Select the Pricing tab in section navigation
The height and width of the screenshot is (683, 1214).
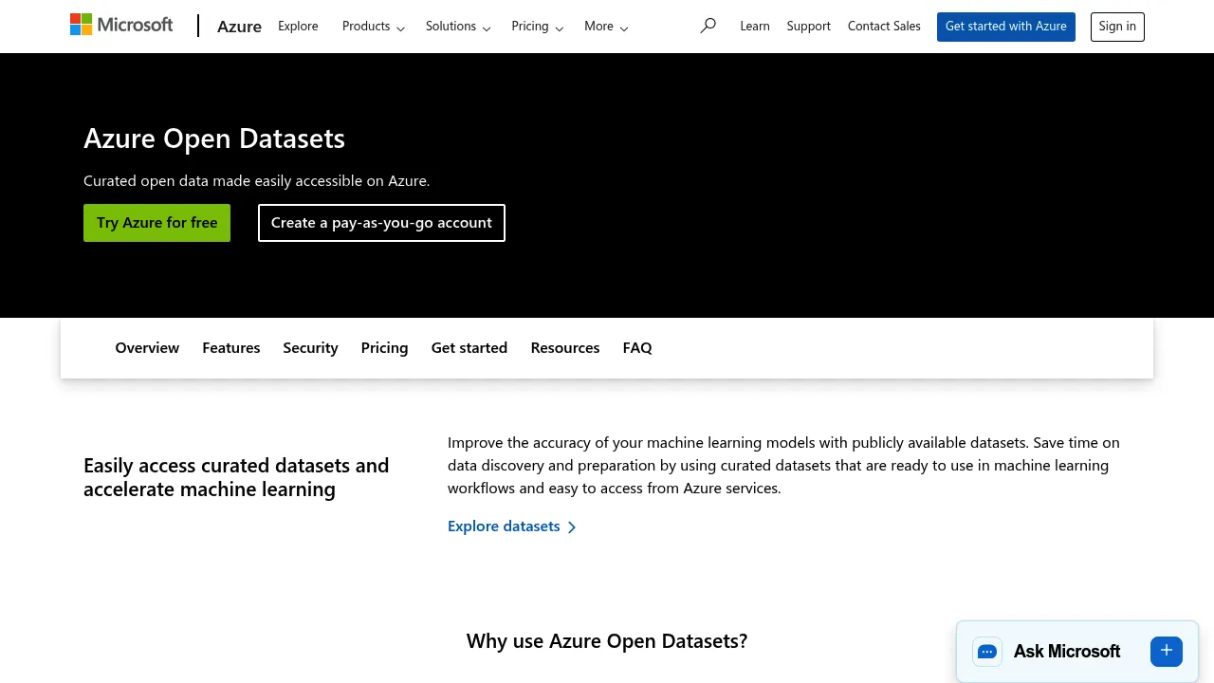point(384,348)
